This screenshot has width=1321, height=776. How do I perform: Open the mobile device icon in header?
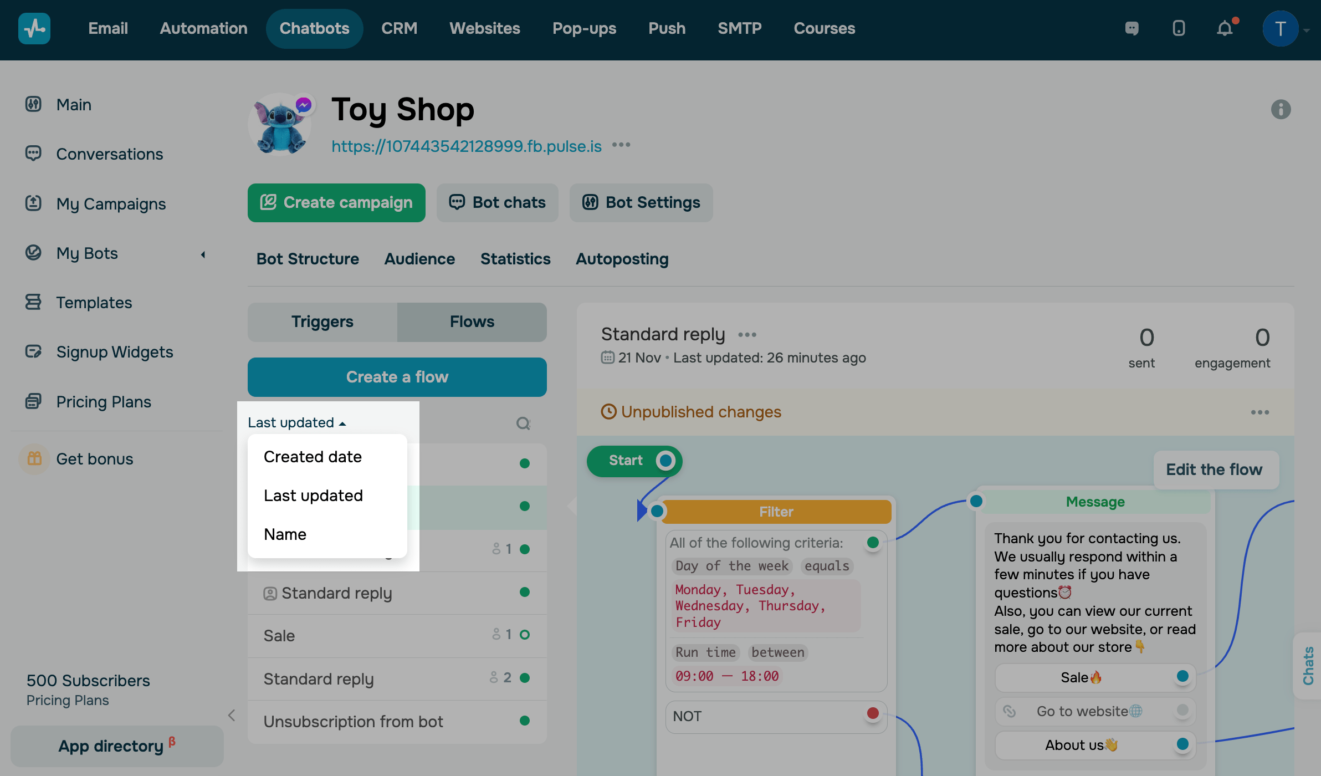pos(1179,28)
